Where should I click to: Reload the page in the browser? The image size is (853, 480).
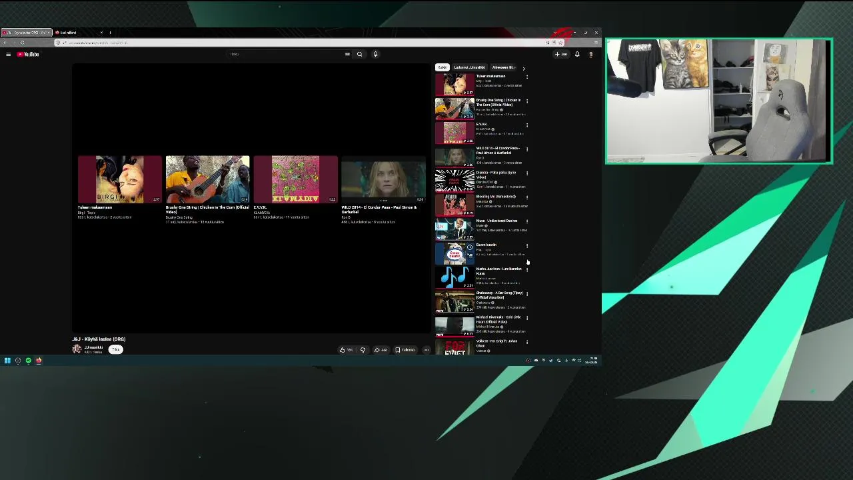point(22,43)
